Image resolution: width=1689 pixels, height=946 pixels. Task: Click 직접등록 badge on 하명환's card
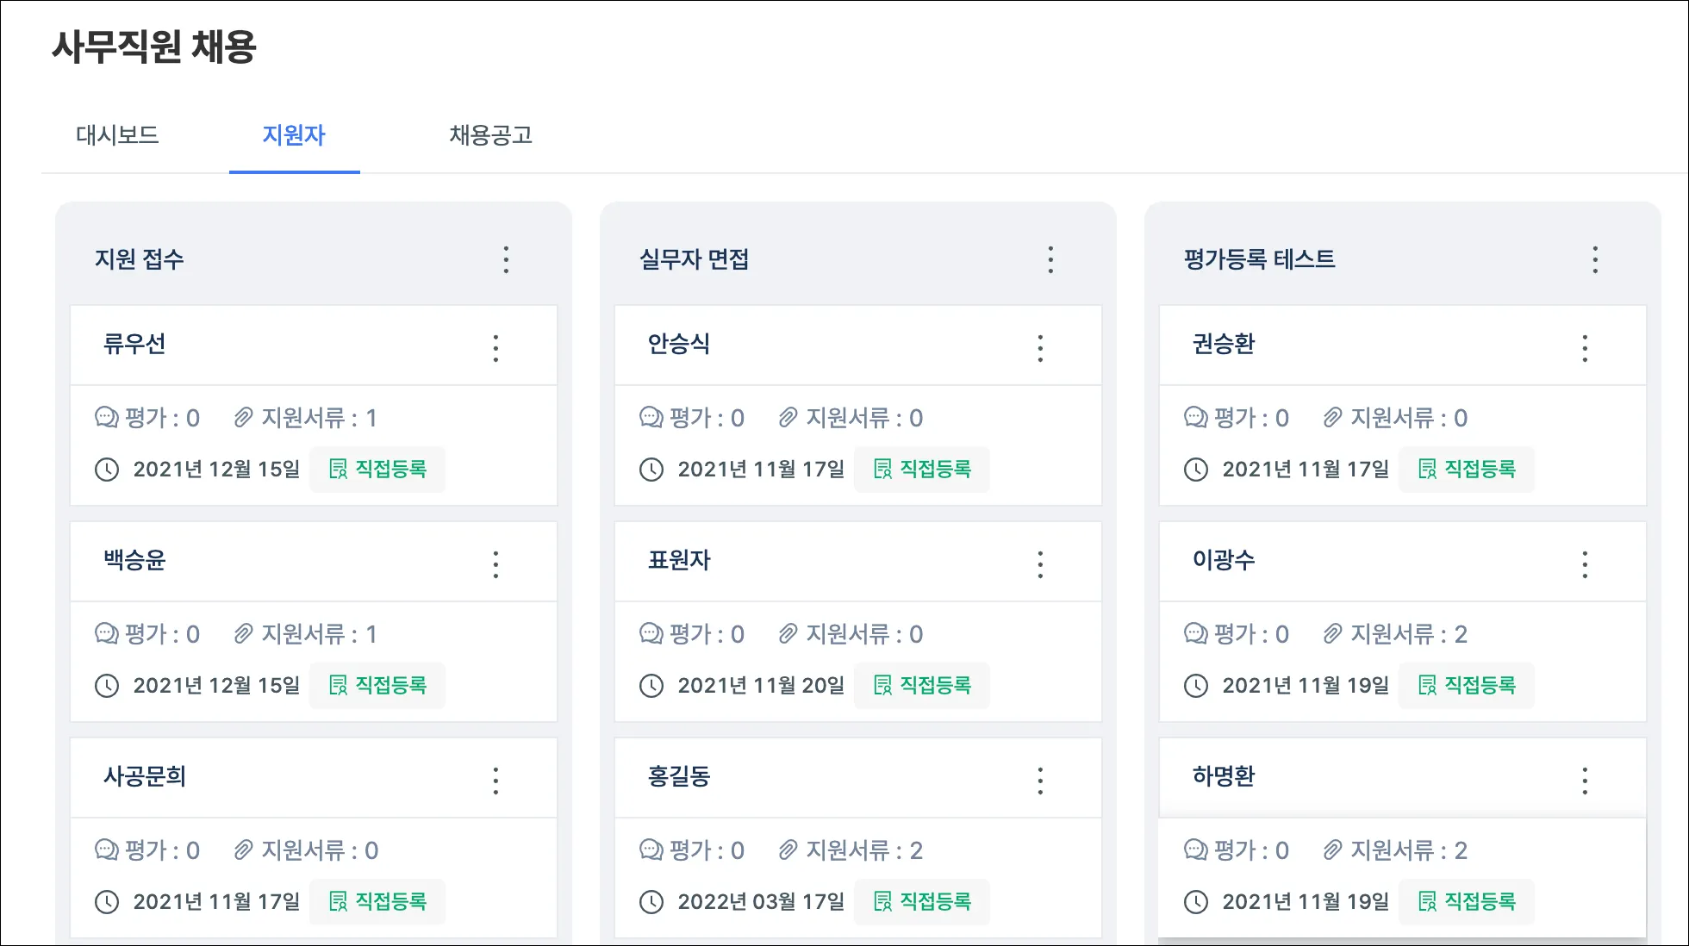1467,902
